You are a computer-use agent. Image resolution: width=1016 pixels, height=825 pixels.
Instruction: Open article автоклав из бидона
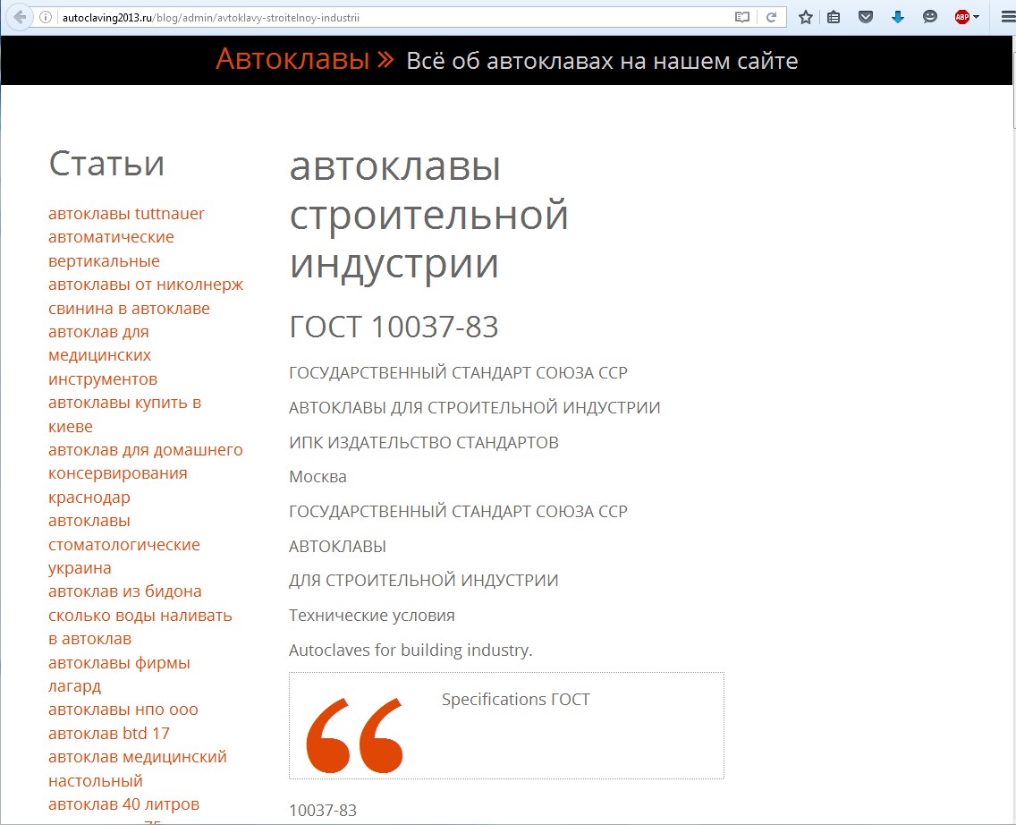(125, 591)
